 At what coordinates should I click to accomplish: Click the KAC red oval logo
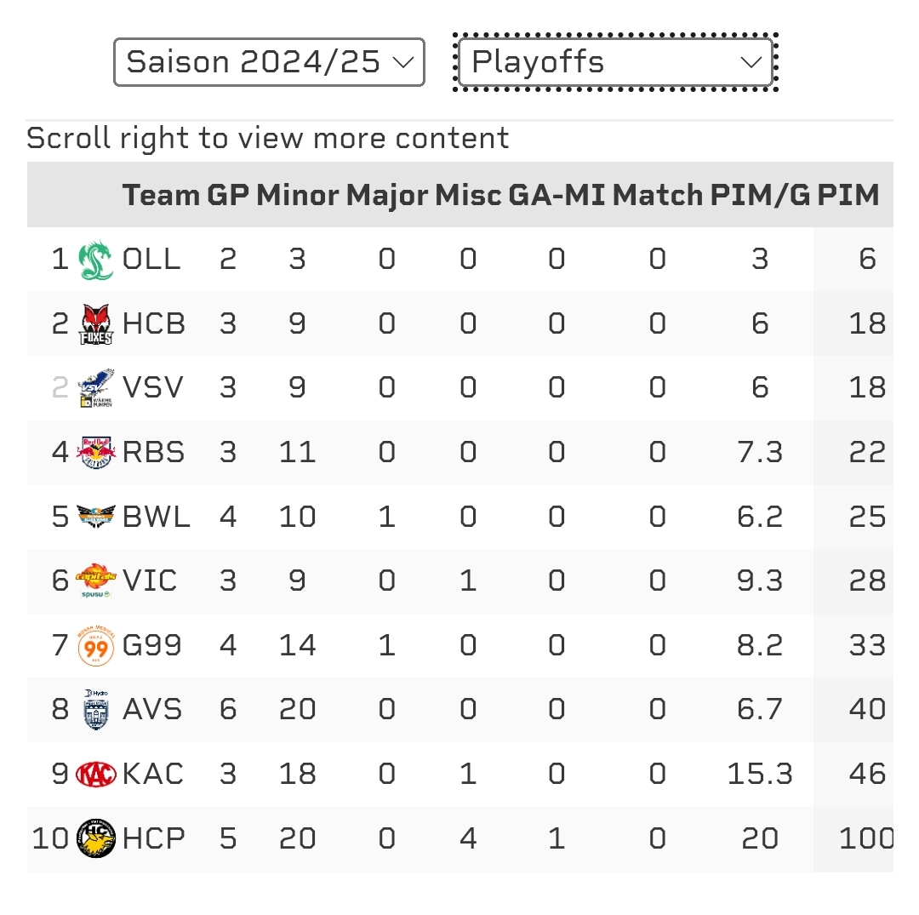click(x=95, y=775)
